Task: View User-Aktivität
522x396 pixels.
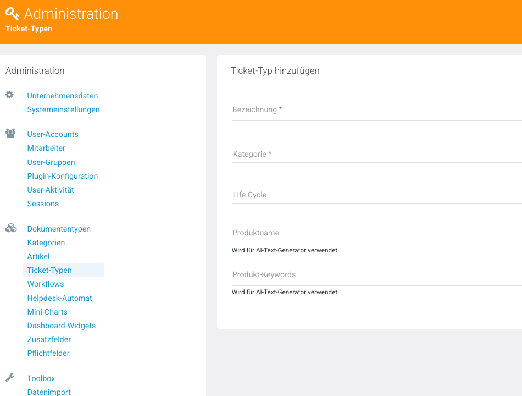Action: (51, 190)
